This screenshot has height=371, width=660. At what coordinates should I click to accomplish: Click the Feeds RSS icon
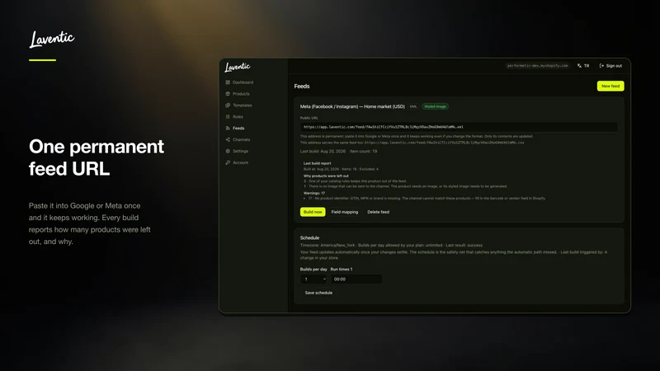tap(228, 129)
